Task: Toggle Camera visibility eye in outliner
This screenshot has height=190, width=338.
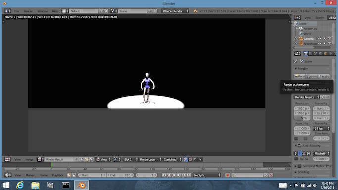Action: (320, 38)
